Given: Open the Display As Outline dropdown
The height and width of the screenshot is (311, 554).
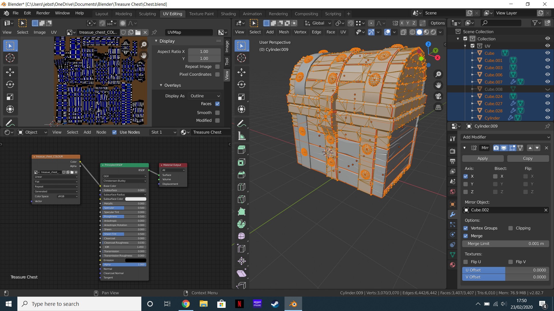Looking at the screenshot, I should coord(205,96).
